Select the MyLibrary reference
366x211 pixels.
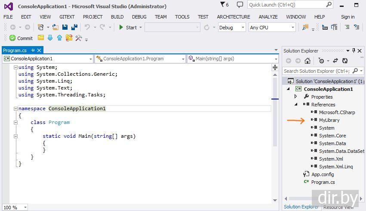(x=329, y=120)
